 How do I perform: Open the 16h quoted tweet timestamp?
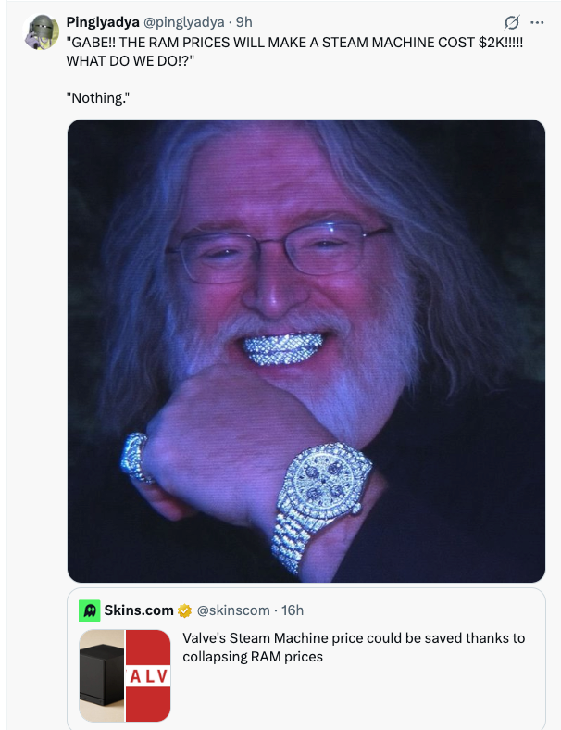tap(293, 610)
